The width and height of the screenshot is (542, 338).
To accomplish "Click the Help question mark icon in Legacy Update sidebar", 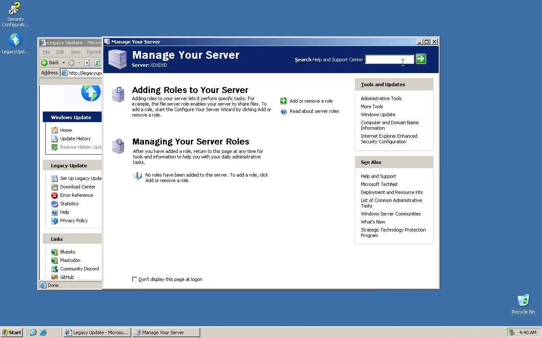I will click(x=55, y=212).
